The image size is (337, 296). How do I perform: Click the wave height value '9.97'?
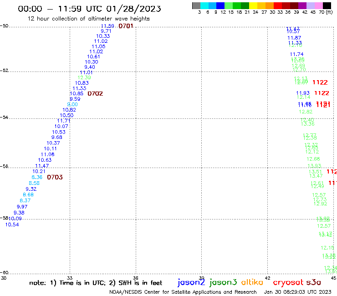pyautogui.click(x=22, y=207)
